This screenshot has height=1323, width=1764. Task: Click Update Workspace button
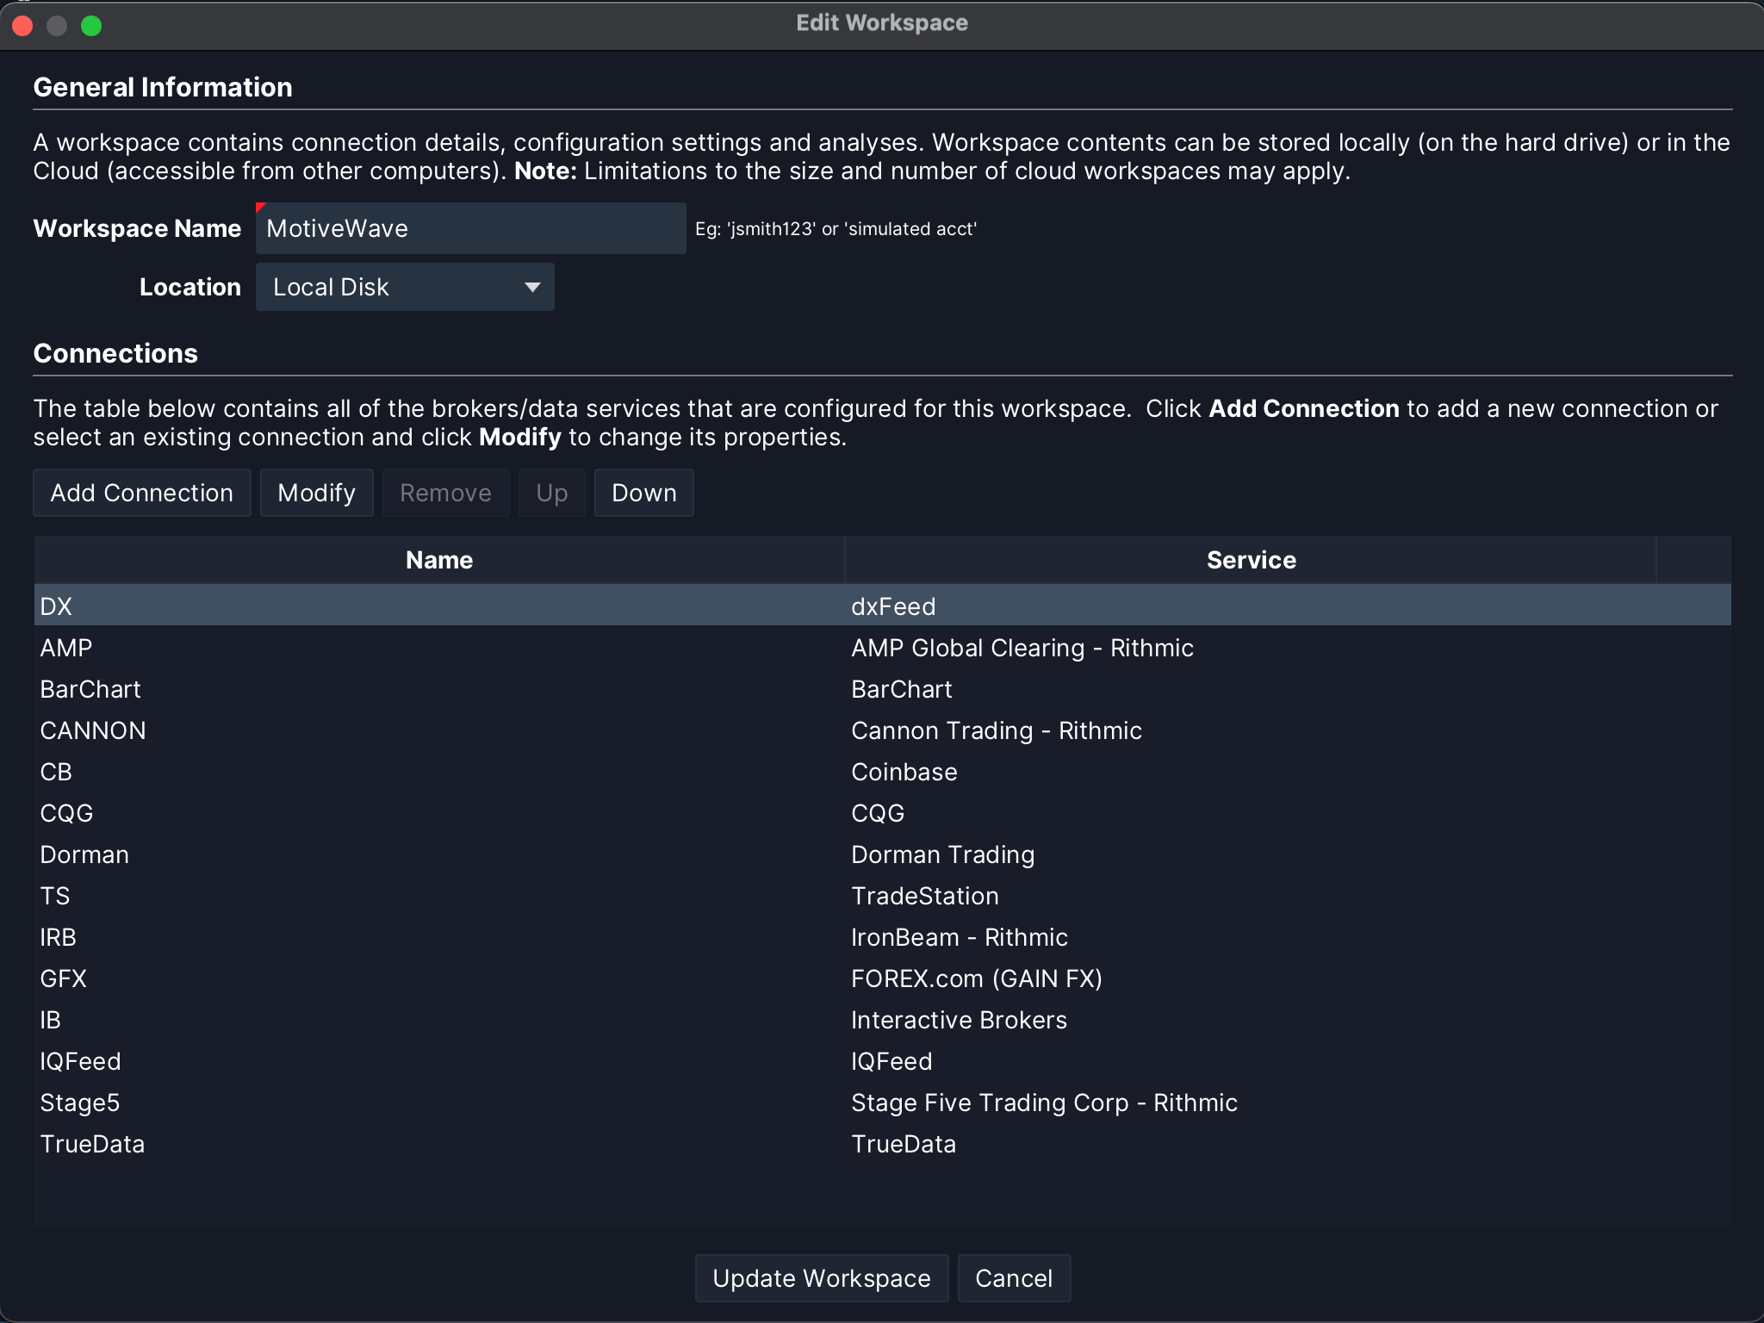point(821,1278)
